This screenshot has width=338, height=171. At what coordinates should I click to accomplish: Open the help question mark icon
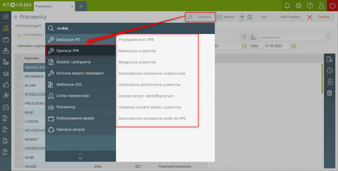[x=310, y=6]
